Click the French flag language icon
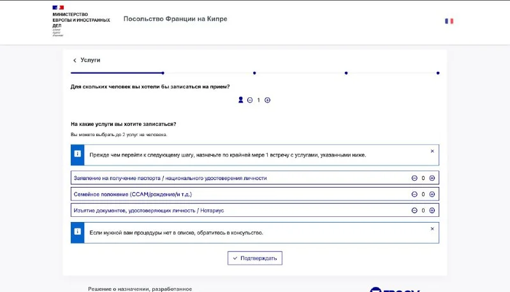The image size is (510, 292). pyautogui.click(x=449, y=21)
